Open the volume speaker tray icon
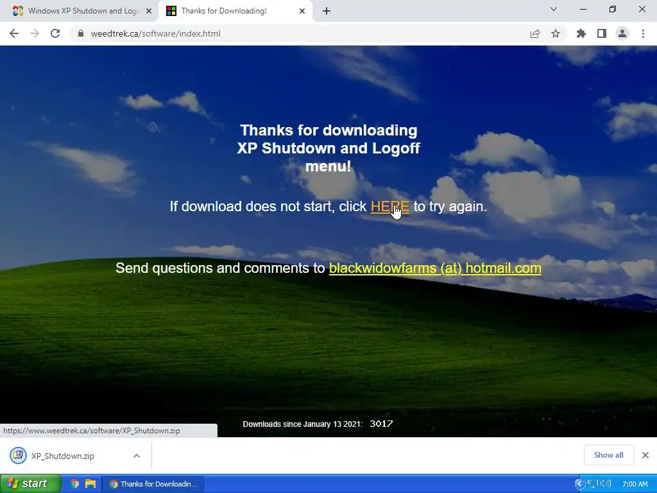The image size is (657, 493). [606, 484]
